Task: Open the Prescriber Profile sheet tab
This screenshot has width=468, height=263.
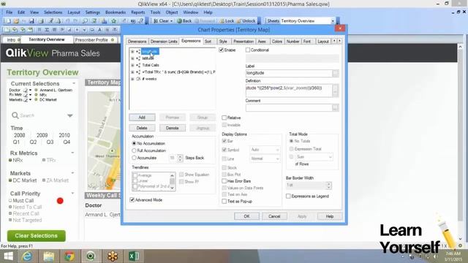Action: pyautogui.click(x=94, y=40)
